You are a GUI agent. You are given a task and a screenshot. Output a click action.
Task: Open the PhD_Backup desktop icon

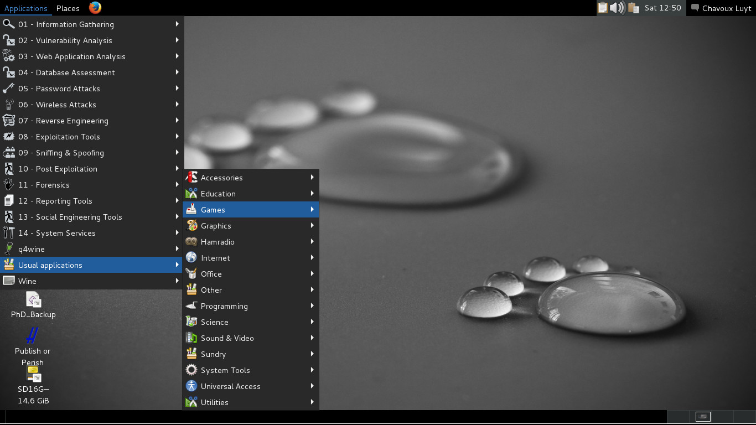click(x=34, y=300)
